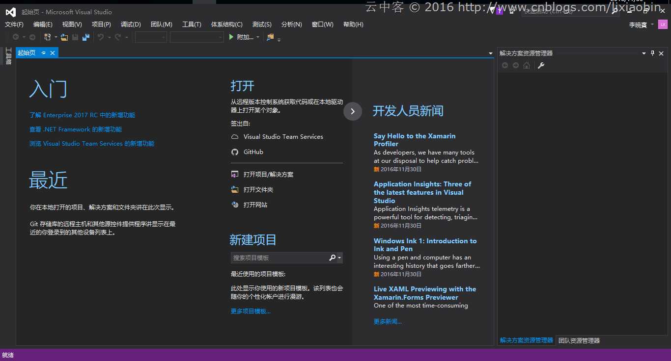The height and width of the screenshot is (361, 671).
Task: Open the 帮助(H) menu
Action: pyautogui.click(x=353, y=25)
